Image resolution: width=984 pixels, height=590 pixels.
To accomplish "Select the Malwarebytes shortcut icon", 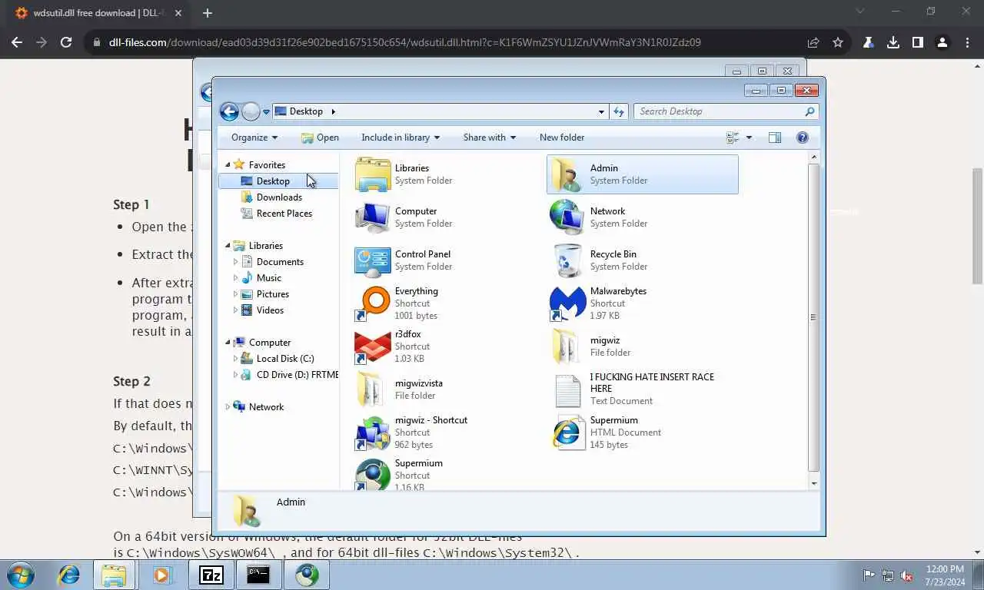I will [x=568, y=303].
